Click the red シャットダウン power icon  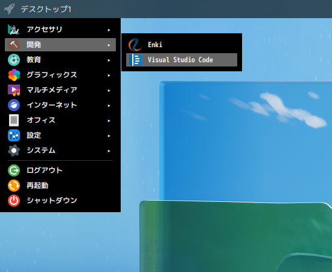[14, 201]
